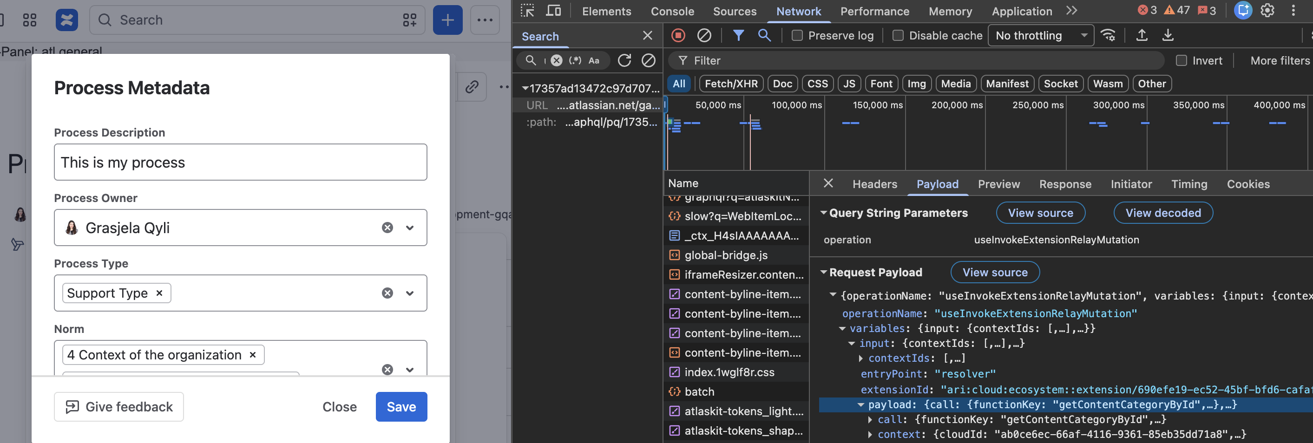Toggle the network filter funnel icon
The image size is (1313, 443).
coord(738,35)
